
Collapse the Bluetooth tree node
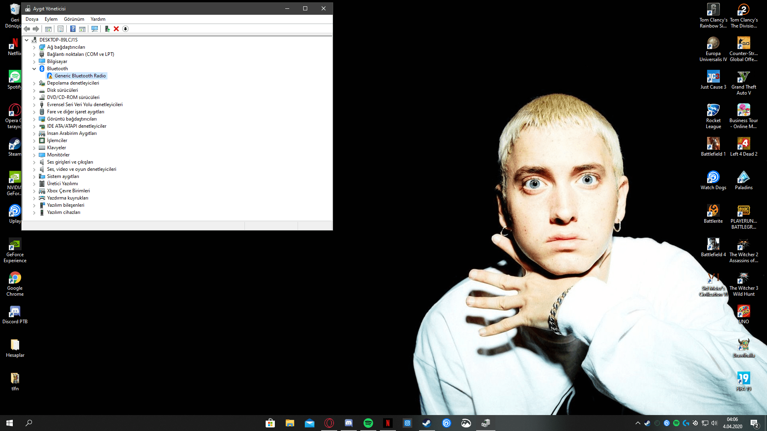34,69
